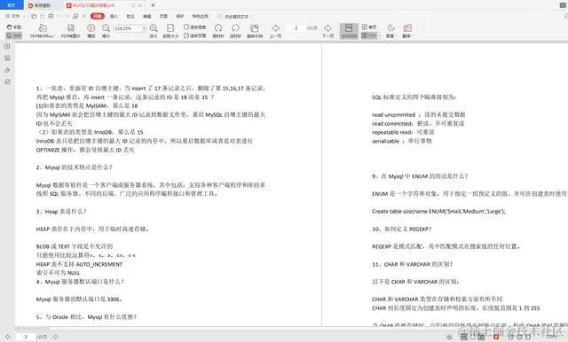Close the MySQL pdf document tab
This screenshot has height=342, width=568.
tap(140, 5)
